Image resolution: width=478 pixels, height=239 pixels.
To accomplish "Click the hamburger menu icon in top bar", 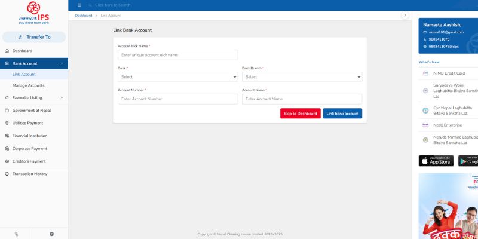I will coord(79,5).
